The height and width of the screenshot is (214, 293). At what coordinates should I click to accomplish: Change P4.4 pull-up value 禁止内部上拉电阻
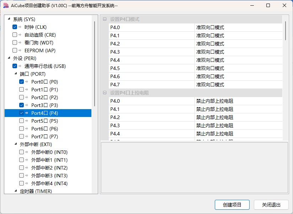[238, 134]
